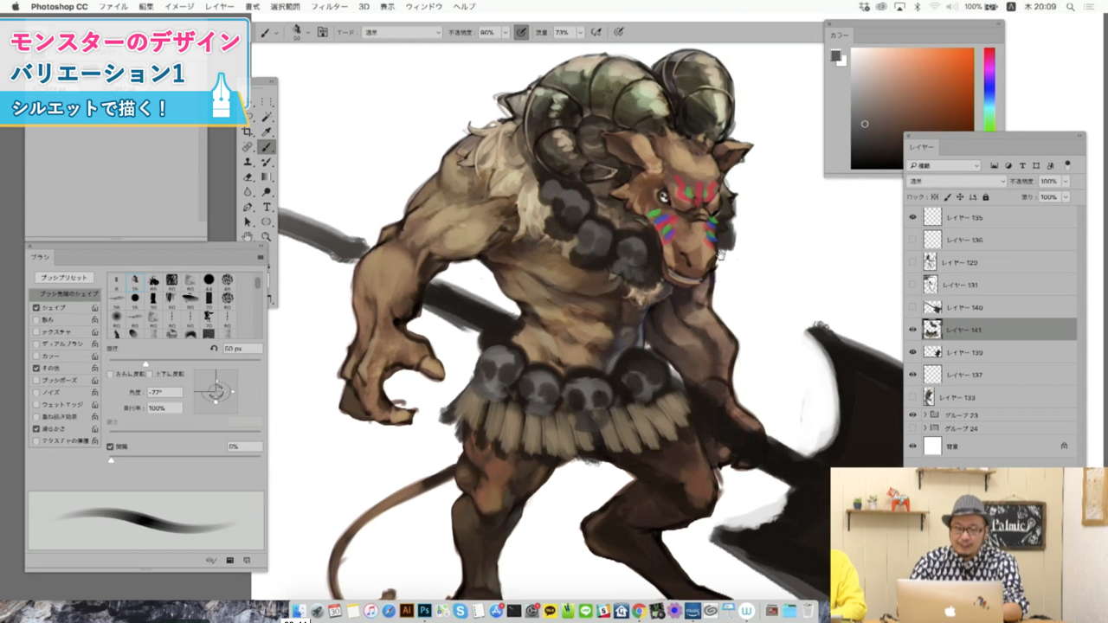Select the Zoom magnifier tool
This screenshot has height=623, width=1108.
coord(267,236)
